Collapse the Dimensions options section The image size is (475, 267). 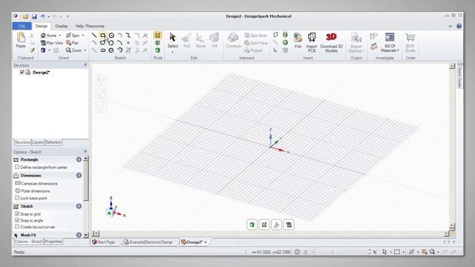click(79, 175)
